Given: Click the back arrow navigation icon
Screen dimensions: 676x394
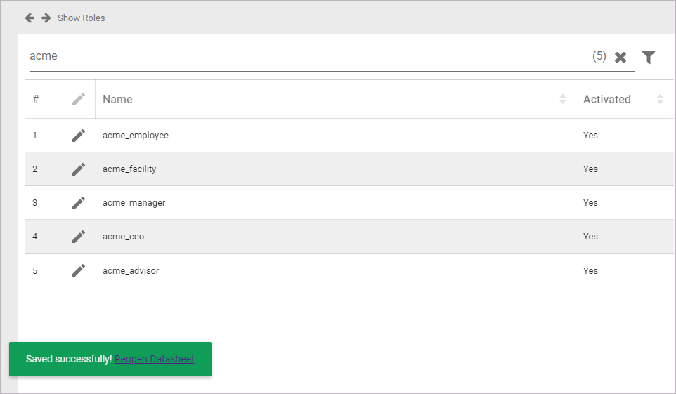Looking at the screenshot, I should (30, 18).
